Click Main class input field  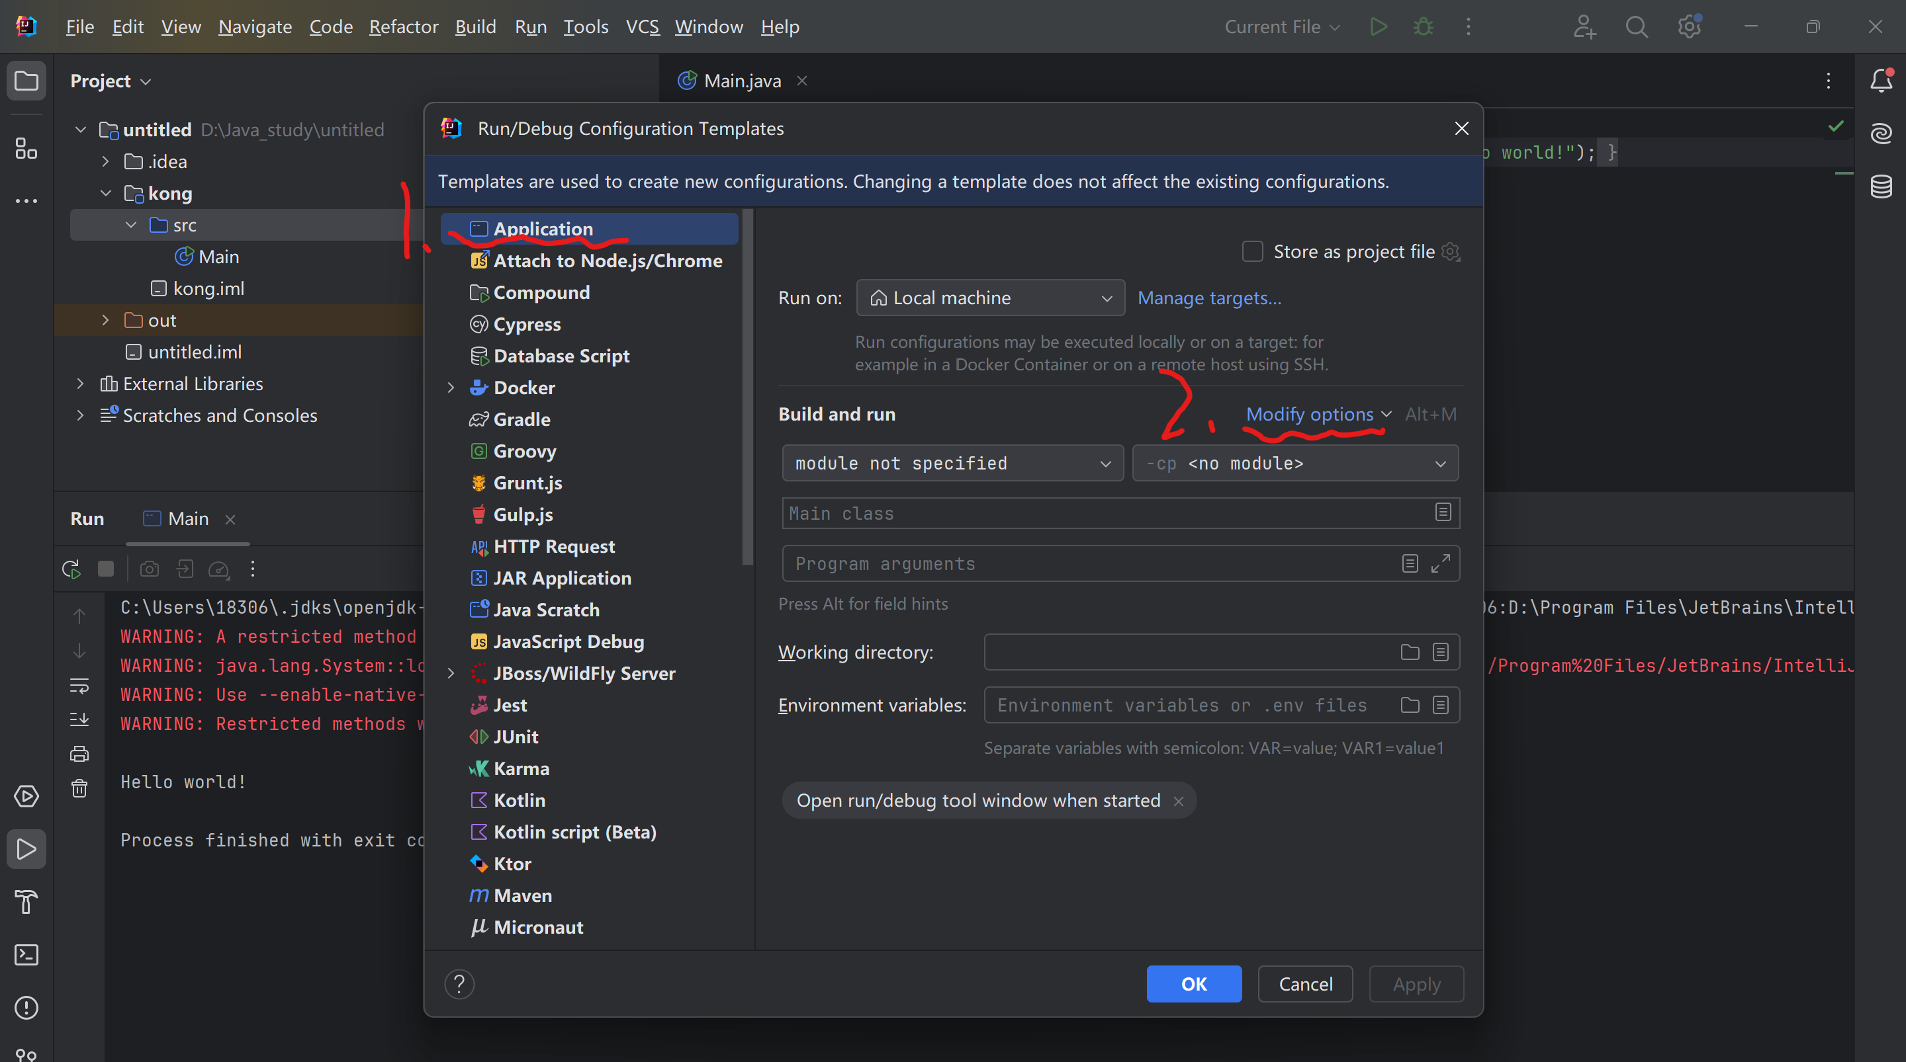[1120, 512]
